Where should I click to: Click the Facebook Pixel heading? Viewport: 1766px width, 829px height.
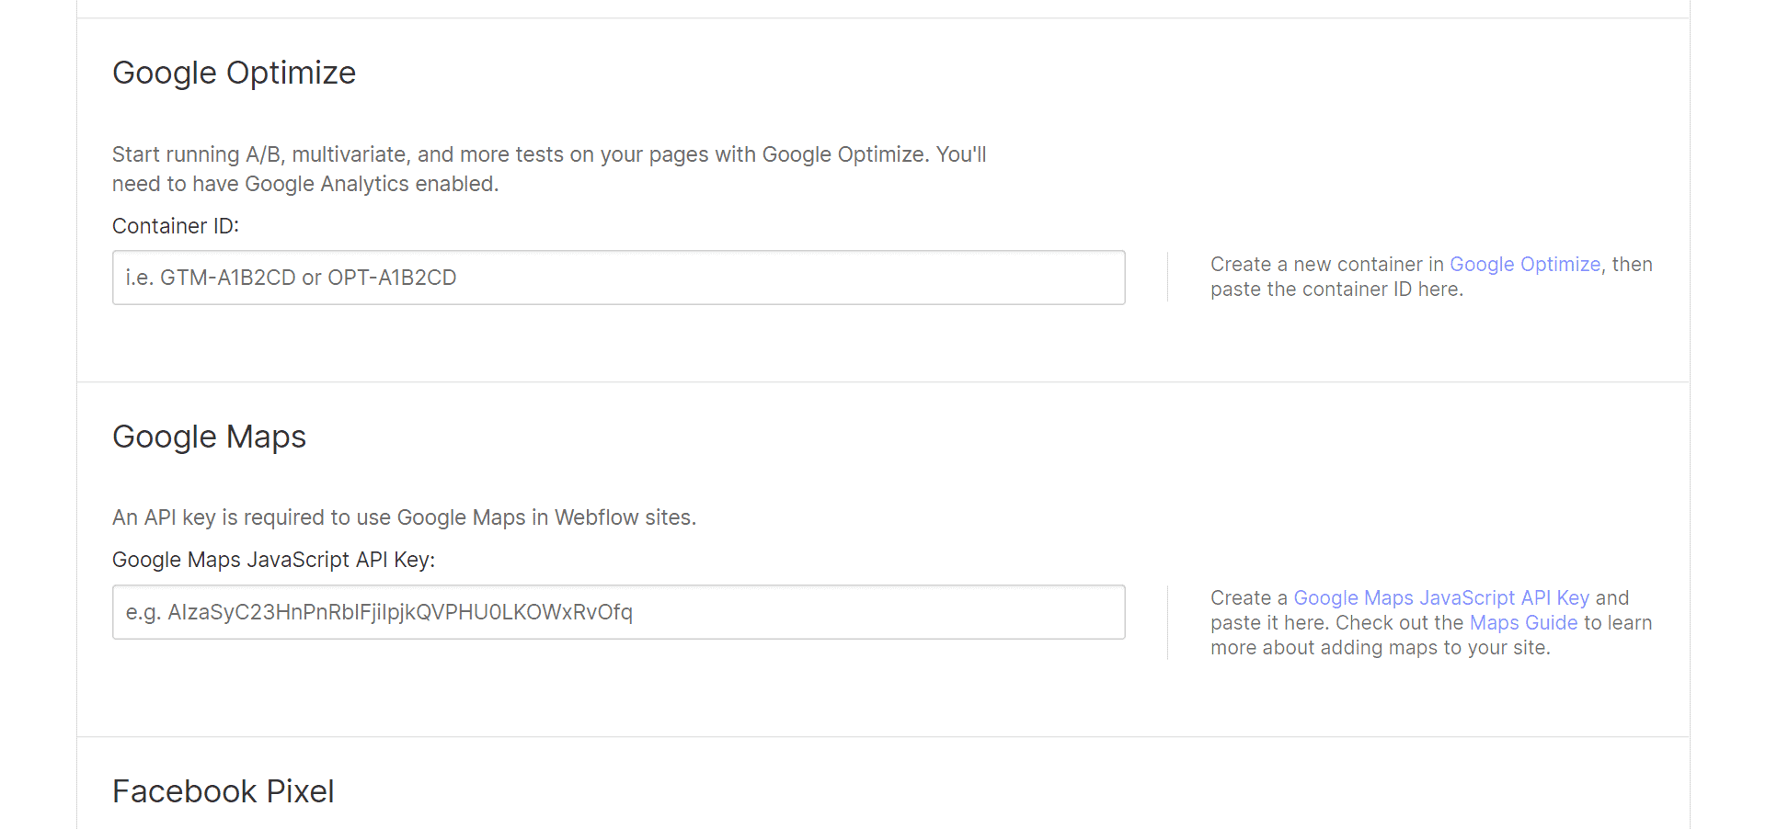pyautogui.click(x=223, y=791)
